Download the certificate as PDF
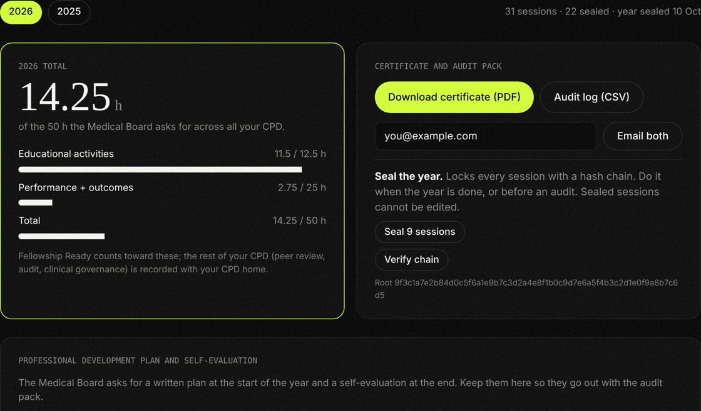This screenshot has width=701, height=411. click(x=454, y=97)
